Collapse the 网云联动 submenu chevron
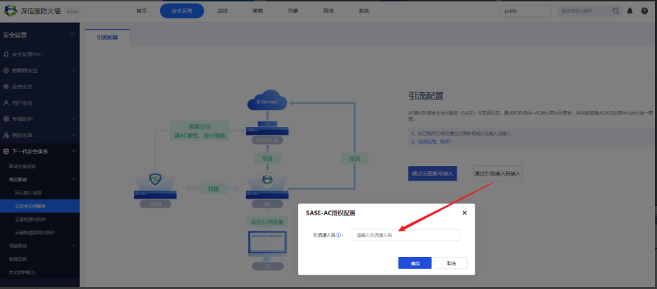 coord(74,179)
